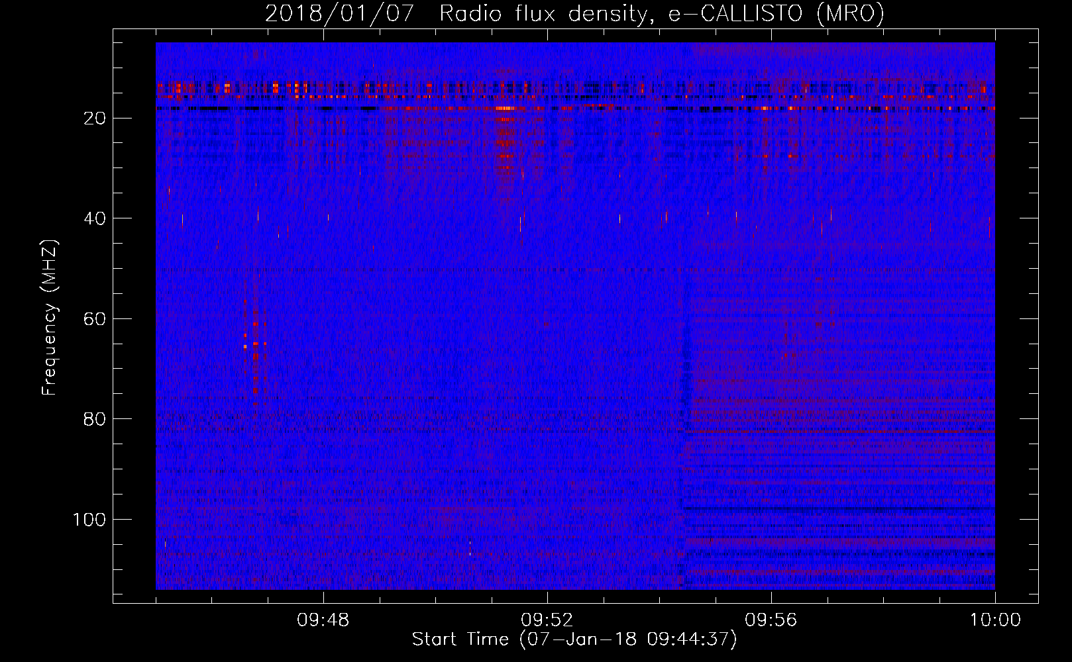Click the red burst column near 09:51 at 25 MHz

506,142
